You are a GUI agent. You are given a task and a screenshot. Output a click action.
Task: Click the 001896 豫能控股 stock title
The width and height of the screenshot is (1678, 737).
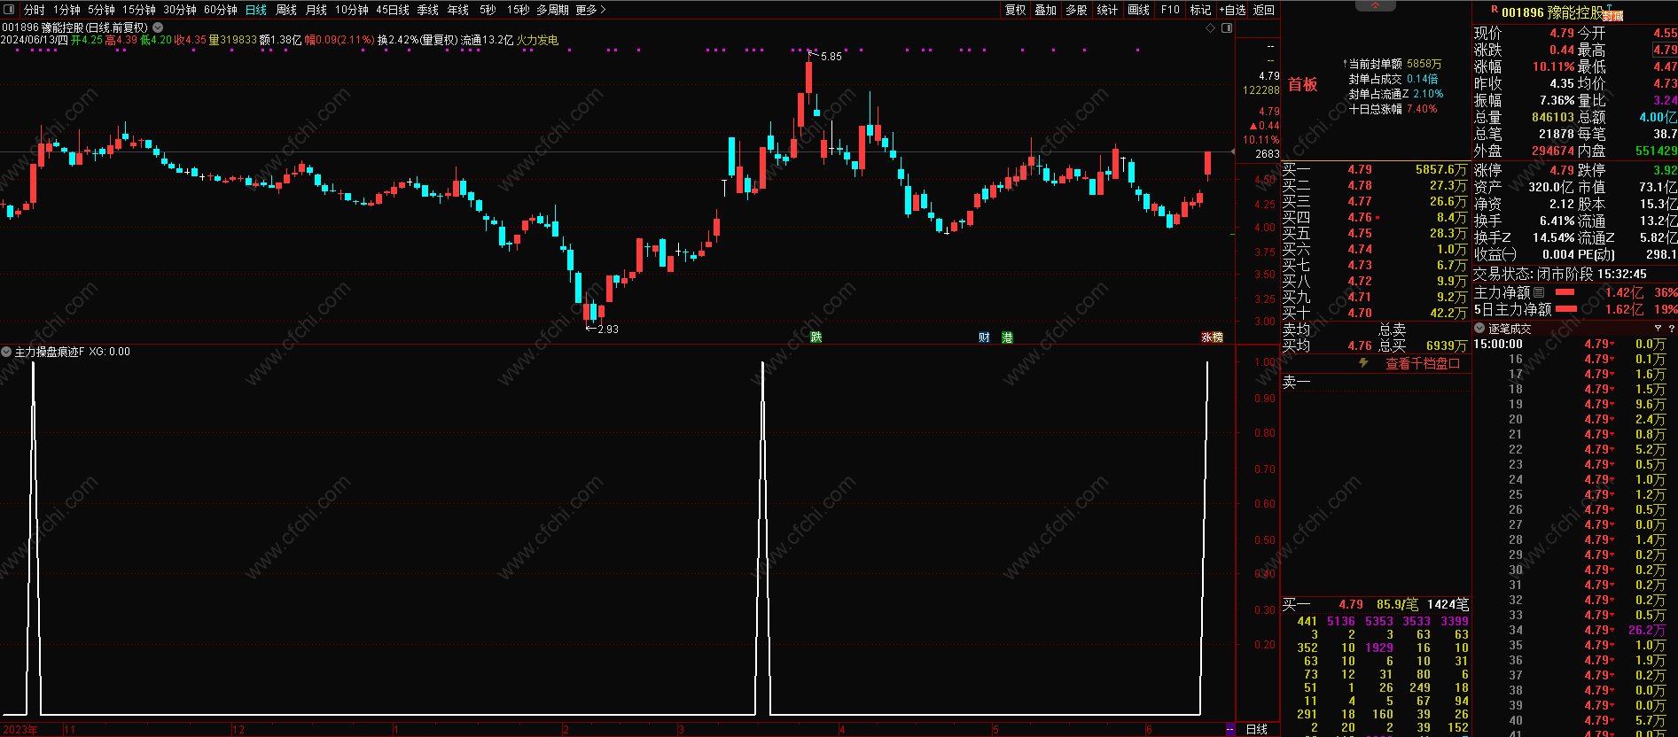(1551, 12)
